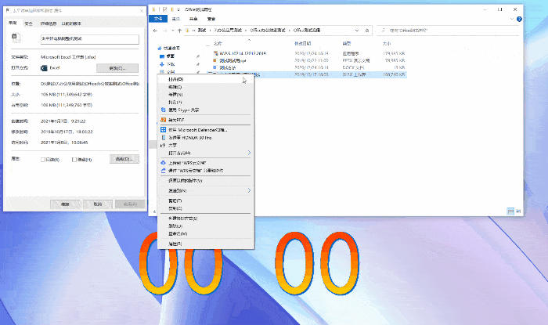
Task: Select Edit in the context menu
Action: [205, 87]
